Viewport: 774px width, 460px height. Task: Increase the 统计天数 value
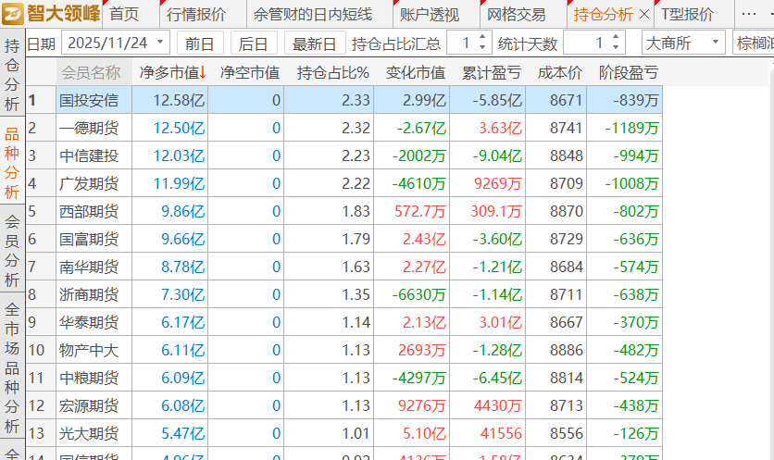(616, 37)
